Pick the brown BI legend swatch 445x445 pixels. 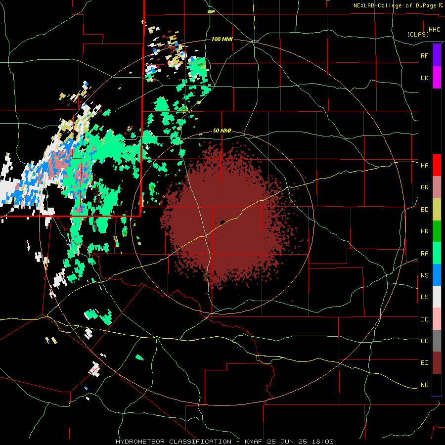(x=437, y=363)
